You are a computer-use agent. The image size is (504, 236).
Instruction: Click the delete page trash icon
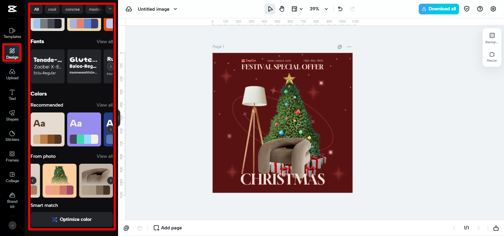pyautogui.click(x=139, y=228)
